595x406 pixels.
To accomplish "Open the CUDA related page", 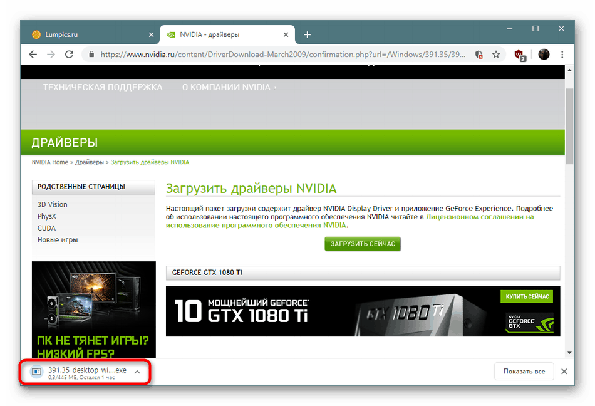I will tap(46, 228).
